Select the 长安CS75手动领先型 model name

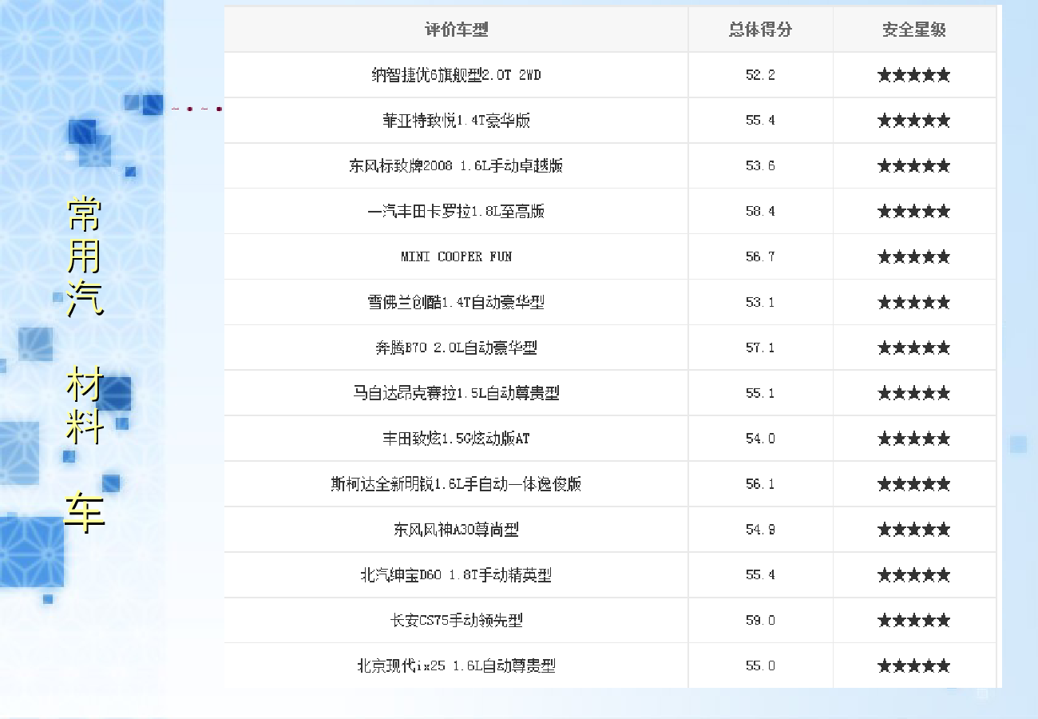456,621
